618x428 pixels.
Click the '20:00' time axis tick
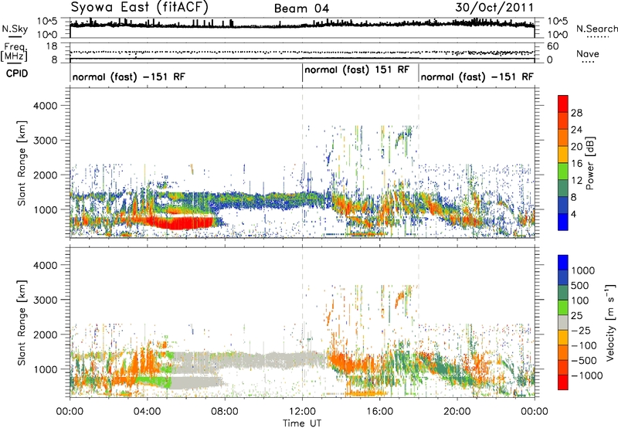(457, 412)
